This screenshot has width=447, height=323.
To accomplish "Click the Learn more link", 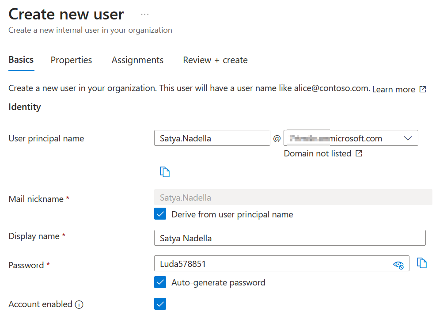I will pyautogui.click(x=393, y=89).
